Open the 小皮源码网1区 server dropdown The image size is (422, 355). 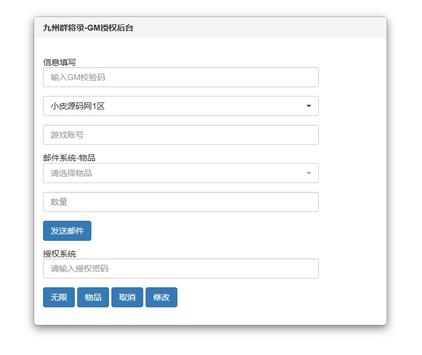(181, 106)
